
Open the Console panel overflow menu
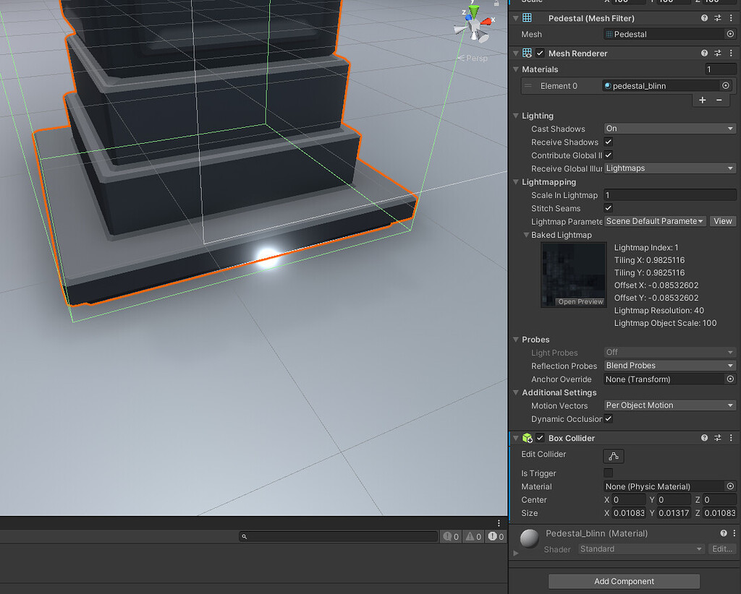(497, 522)
